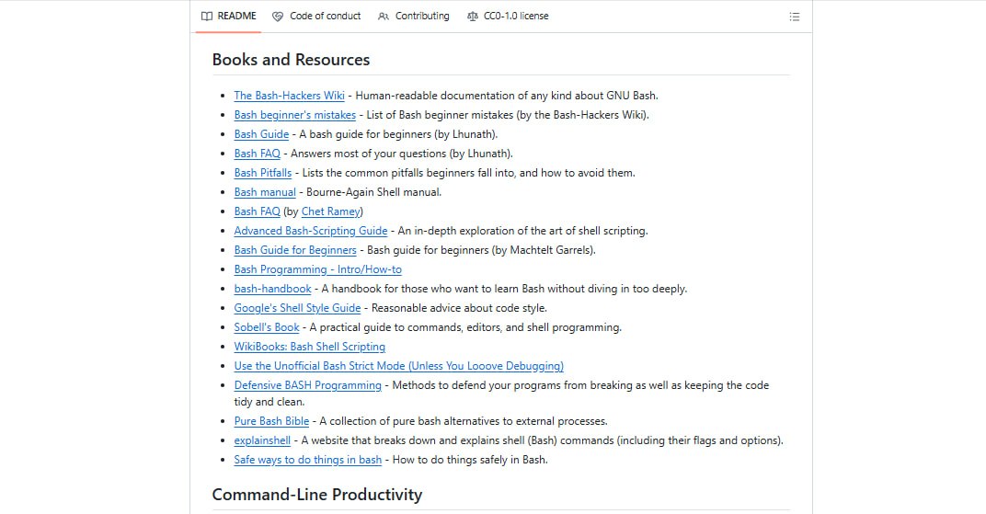The image size is (986, 514).
Task: Open the Contributing tab
Action: (422, 17)
